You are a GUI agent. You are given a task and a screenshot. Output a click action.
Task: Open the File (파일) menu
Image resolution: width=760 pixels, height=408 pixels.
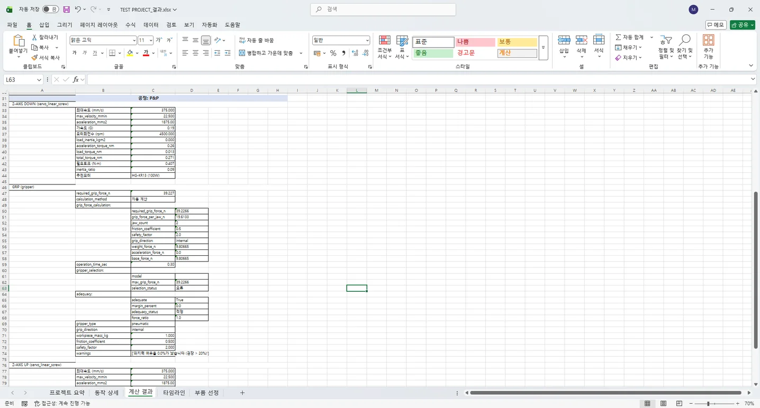[12, 25]
